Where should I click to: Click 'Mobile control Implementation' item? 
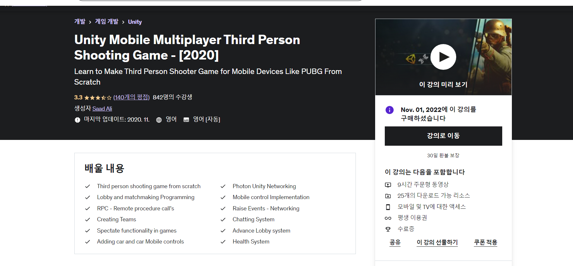(271, 197)
